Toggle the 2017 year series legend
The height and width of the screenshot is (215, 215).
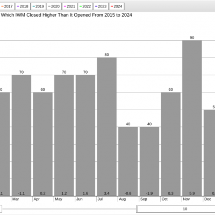[x=7, y=6]
